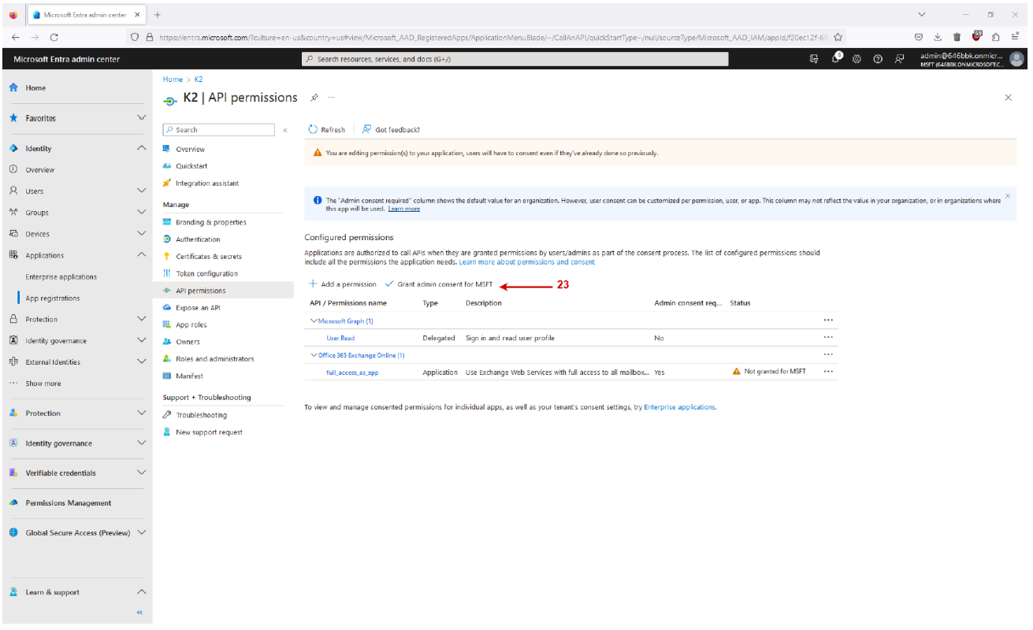Image resolution: width=1033 pixels, height=630 pixels.
Task: Expand Verifiable credentials in the sidebar
Action: coord(142,473)
